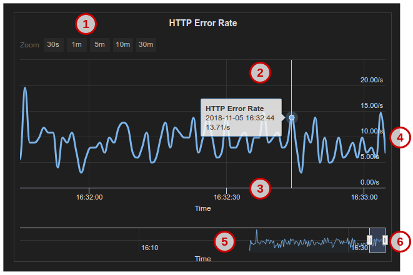Viewport: 413px width, 275px height.
Task: Select annotation marker 6 at navigator edge
Action: (400, 240)
